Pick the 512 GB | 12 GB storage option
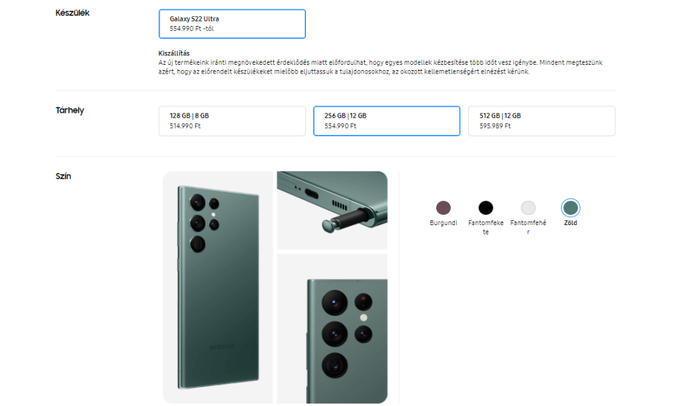This screenshot has height=406, width=684. pos(541,121)
